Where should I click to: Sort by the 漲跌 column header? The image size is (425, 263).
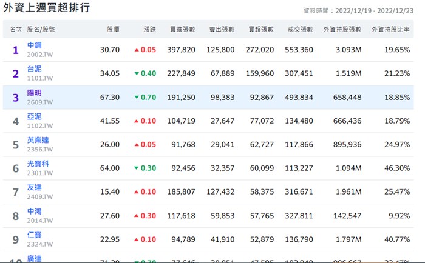[x=149, y=29]
